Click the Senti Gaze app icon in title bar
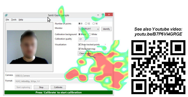 click(x=6, y=15)
